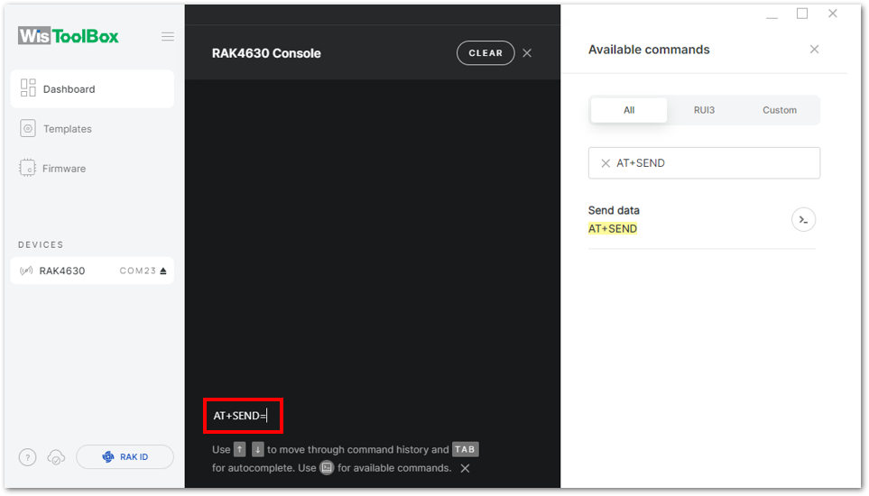Edit the command search field
This screenshot has width=869, height=496.
pyautogui.click(x=704, y=162)
